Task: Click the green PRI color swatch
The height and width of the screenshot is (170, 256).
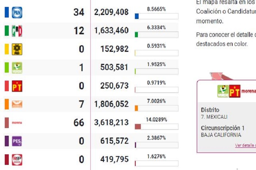Action: pyautogui.click(x=7, y=31)
